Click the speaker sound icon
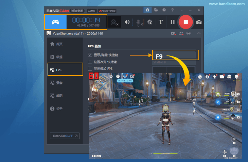The height and width of the screenshot is (162, 248). [x=127, y=22]
